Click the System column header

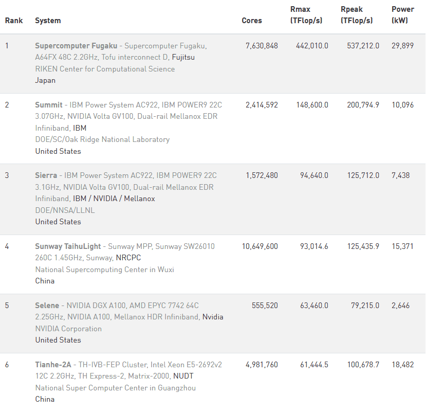[x=48, y=21]
